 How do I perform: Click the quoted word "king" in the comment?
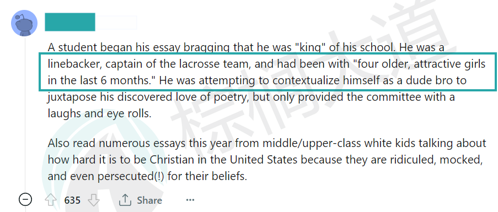point(307,47)
